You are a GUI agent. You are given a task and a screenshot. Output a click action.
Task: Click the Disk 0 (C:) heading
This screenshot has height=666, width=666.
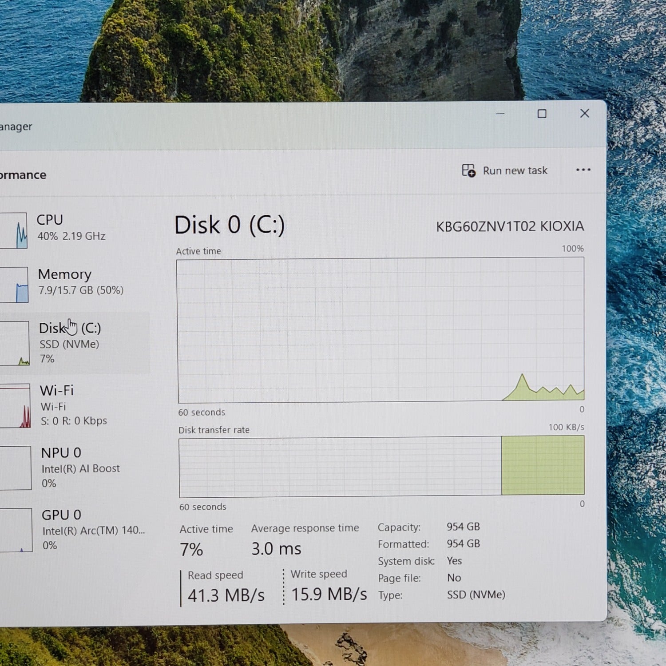point(230,225)
